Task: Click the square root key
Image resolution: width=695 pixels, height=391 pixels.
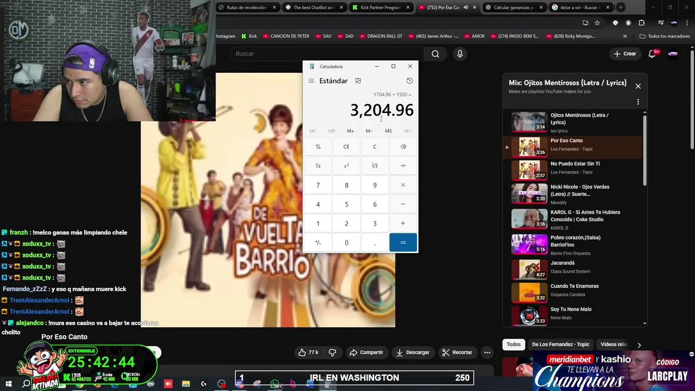Action: (375, 166)
